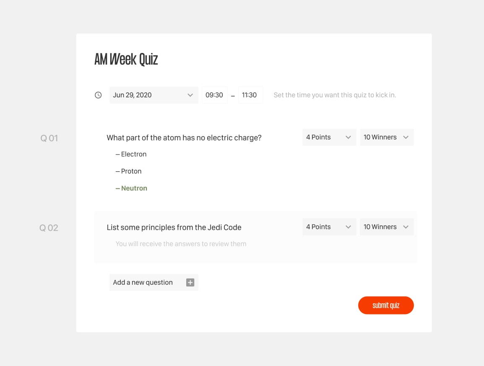Click the clock icon beside the date
The image size is (484, 366).
tap(98, 95)
